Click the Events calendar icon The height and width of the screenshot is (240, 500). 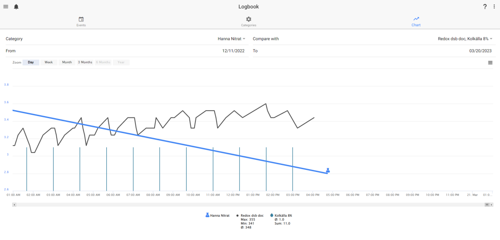click(x=81, y=19)
